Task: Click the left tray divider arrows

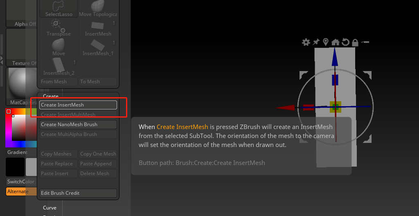Action: click(2, 60)
